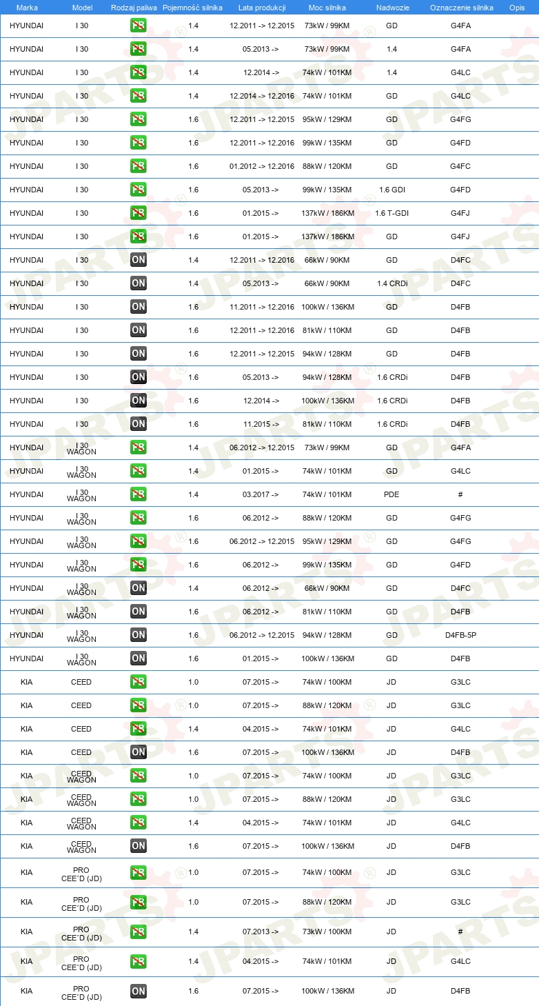Select 95kW / 129KM in I30 Wagon row
The image size is (539, 1006).
pyautogui.click(x=327, y=541)
